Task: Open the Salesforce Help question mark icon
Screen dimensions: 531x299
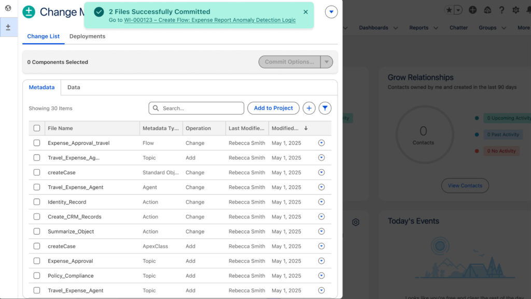Action: (x=501, y=10)
